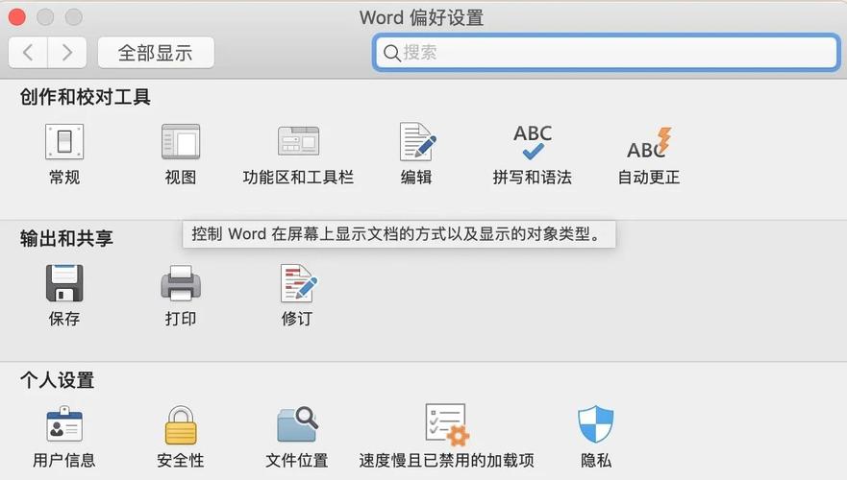847x480 pixels.
Task: Click the 输出和共享 section heading
Action: pos(66,238)
